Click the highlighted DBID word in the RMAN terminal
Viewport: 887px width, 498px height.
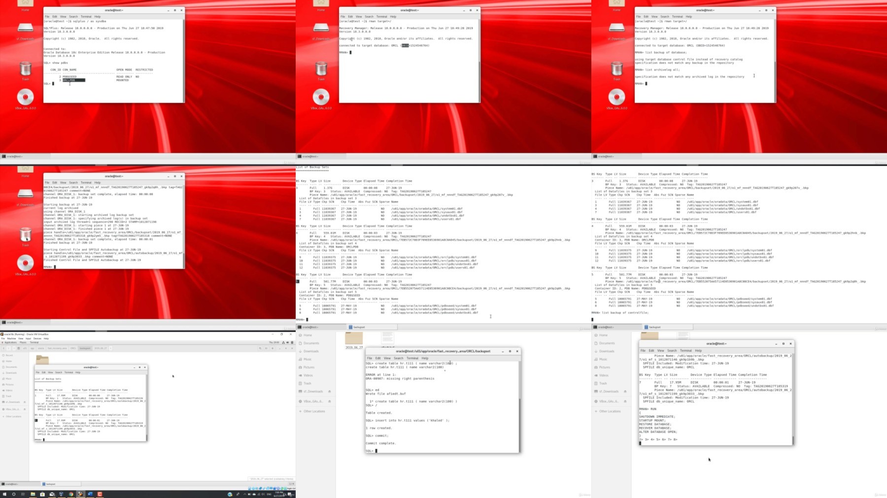(x=405, y=45)
